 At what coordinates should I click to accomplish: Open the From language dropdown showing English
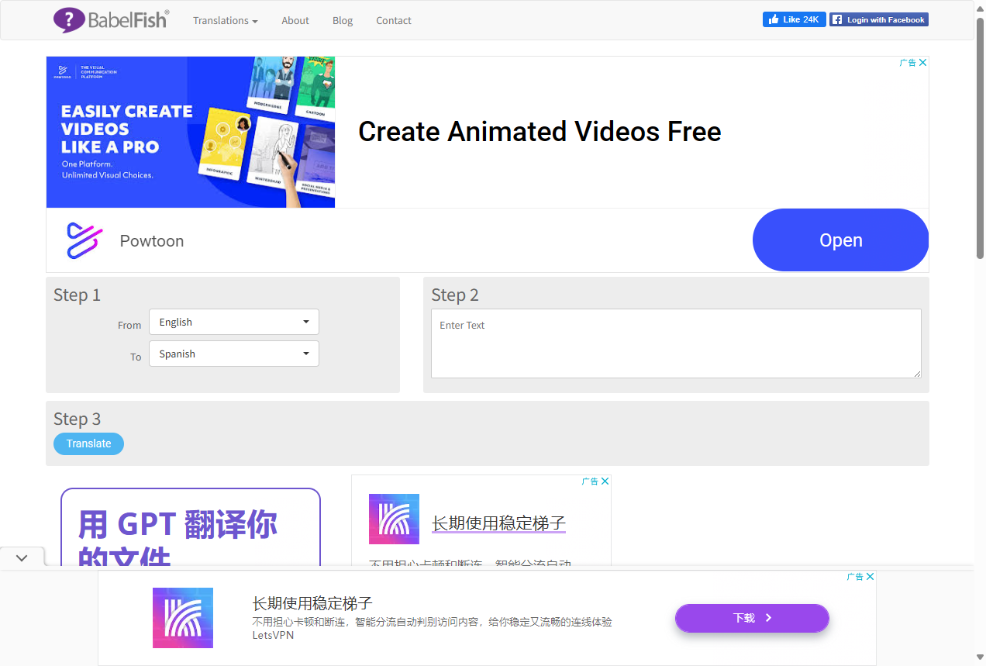(x=233, y=322)
